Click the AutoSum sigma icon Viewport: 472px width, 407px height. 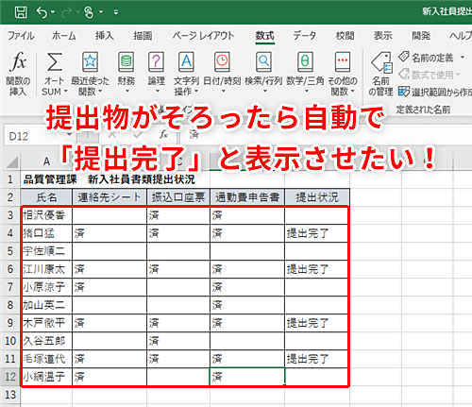click(x=54, y=62)
